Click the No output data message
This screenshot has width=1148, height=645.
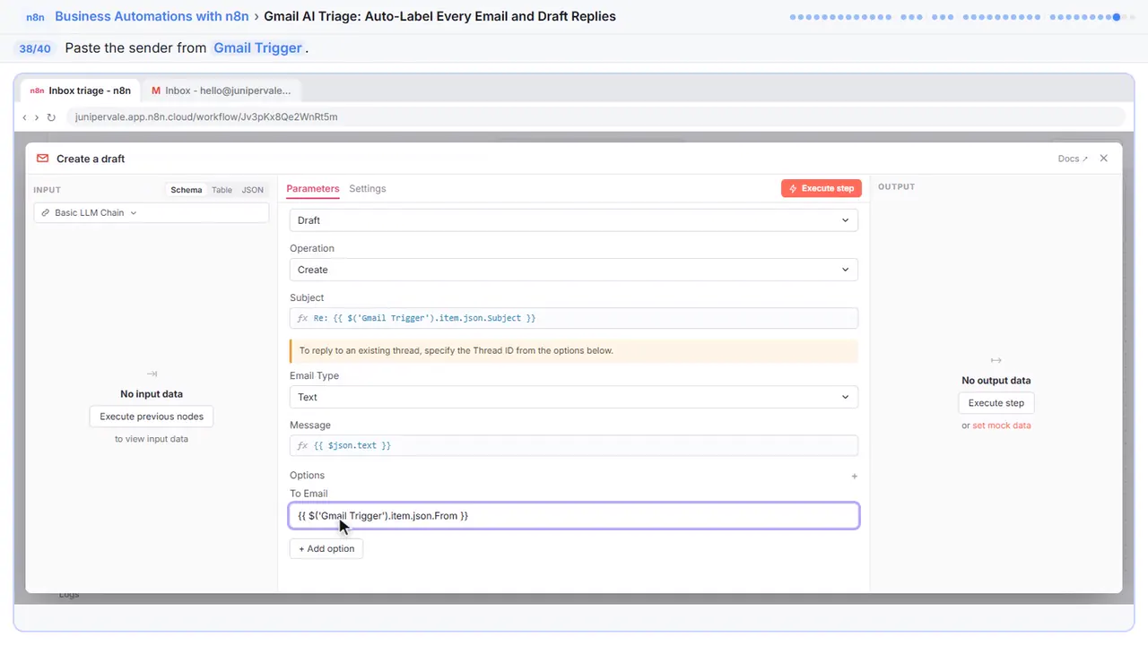tap(996, 381)
